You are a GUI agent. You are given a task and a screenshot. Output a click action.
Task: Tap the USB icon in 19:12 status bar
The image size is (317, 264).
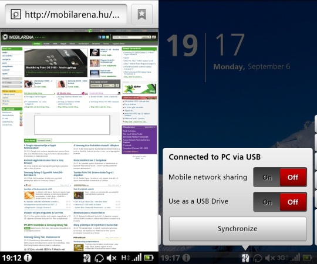tap(87, 258)
